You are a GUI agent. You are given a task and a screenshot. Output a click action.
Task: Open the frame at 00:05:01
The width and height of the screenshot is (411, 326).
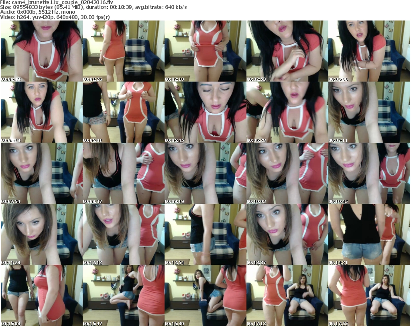click(x=124, y=112)
